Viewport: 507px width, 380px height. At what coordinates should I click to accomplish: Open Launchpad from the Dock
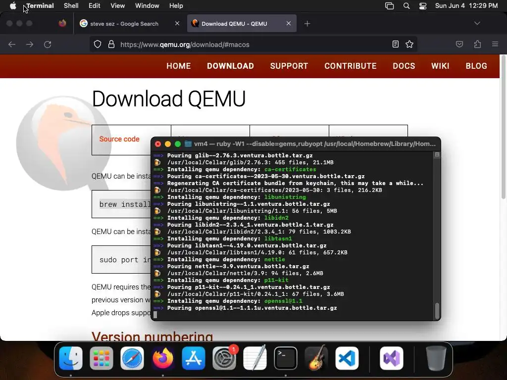(101, 358)
